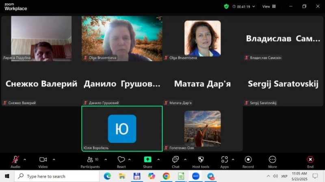The image size is (325, 182).
Task: Expand audio options arrow next to Audio
Action: (x=25, y=159)
